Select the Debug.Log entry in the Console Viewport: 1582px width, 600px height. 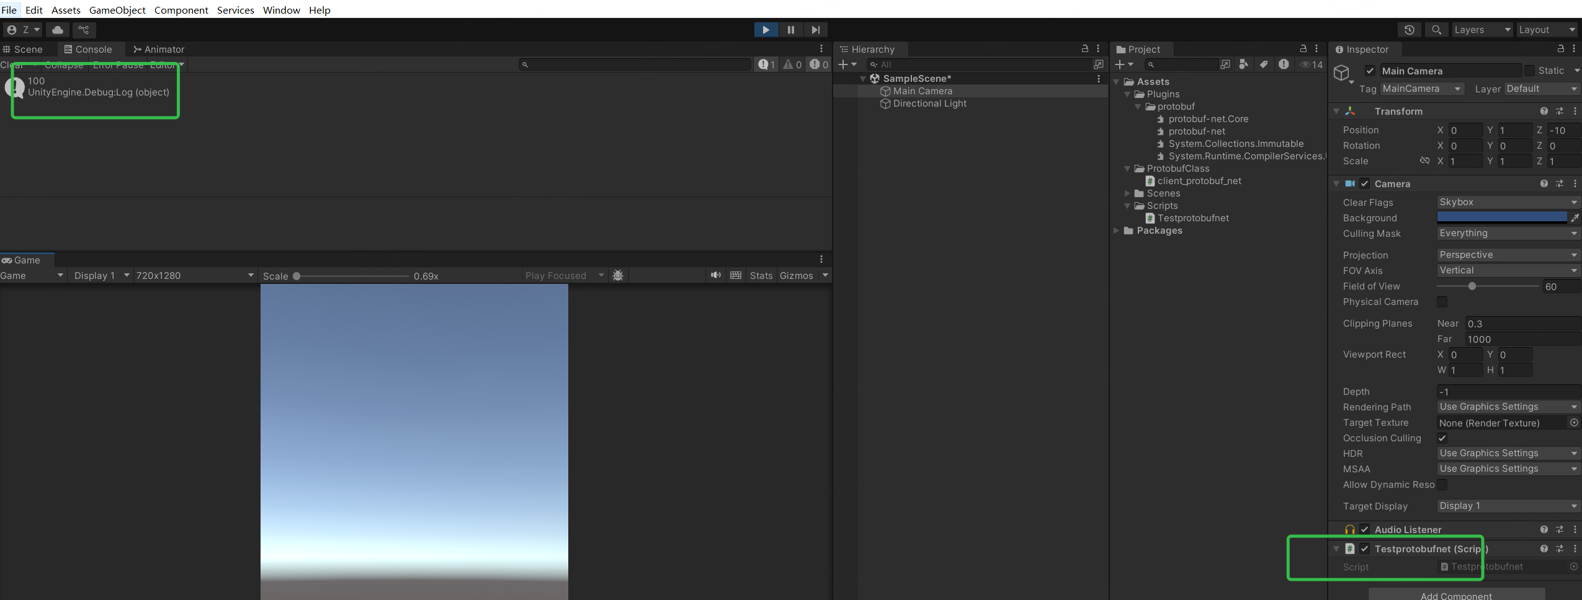click(x=93, y=87)
